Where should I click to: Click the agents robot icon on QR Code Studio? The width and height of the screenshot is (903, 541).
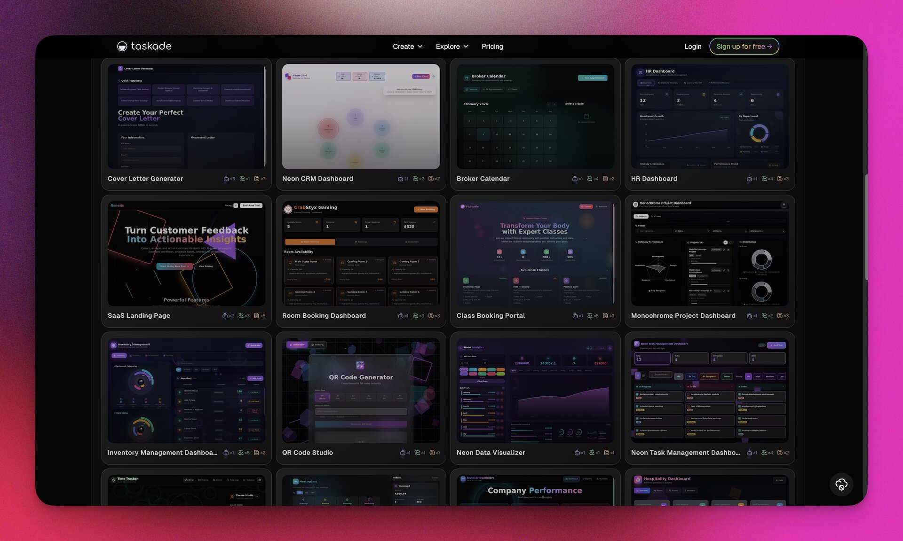[403, 453]
